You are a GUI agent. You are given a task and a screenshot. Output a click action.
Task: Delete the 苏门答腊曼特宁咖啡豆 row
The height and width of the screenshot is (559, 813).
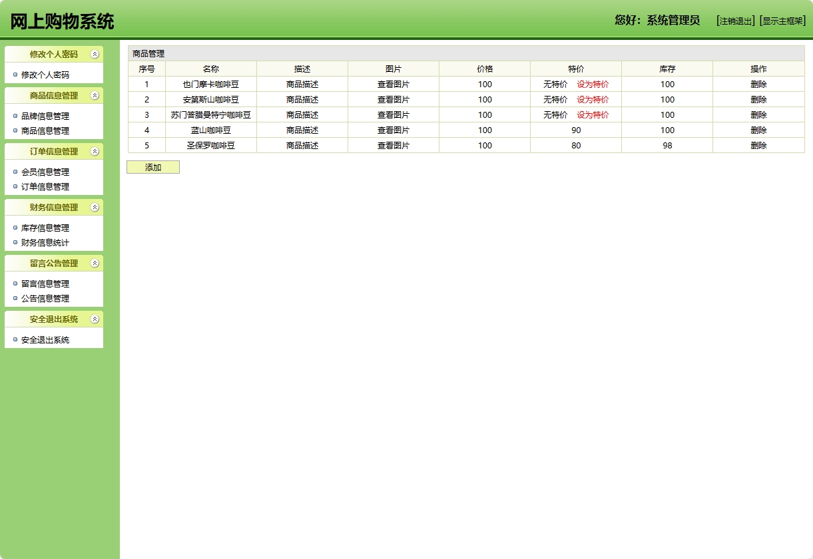[758, 114]
